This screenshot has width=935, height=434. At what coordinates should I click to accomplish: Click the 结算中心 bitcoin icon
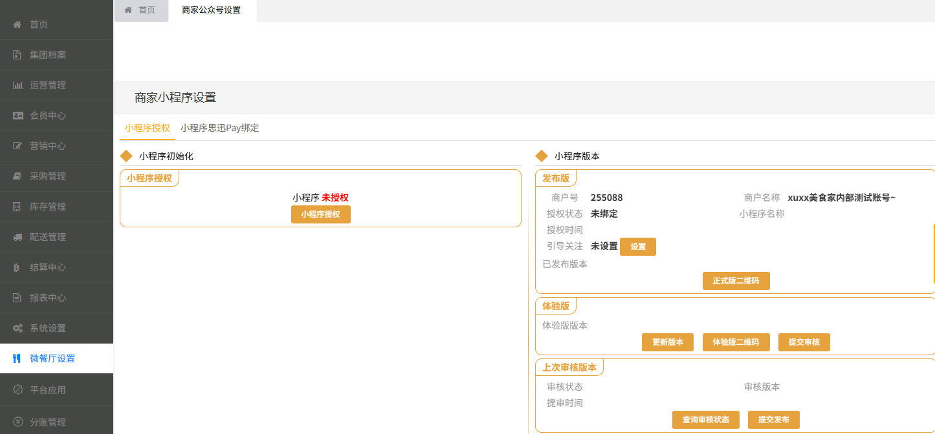click(17, 267)
